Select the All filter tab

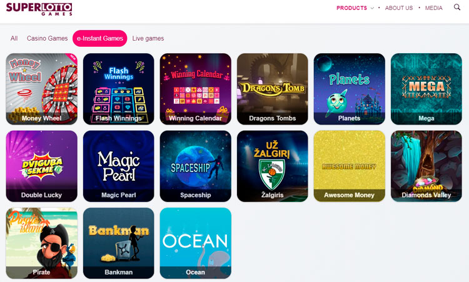tap(14, 38)
